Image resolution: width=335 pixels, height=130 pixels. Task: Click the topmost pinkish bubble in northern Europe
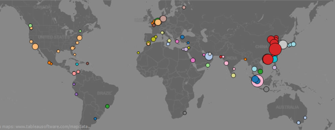184,7
